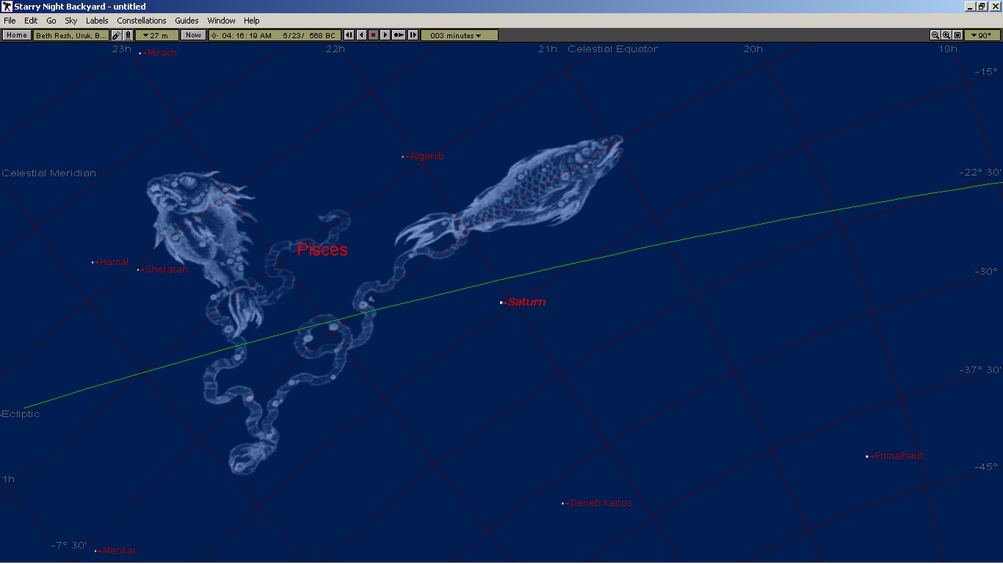Step time backward one step
The width and height of the screenshot is (1003, 564).
349,35
